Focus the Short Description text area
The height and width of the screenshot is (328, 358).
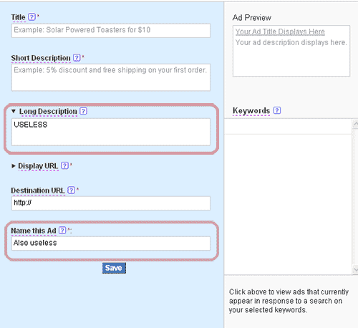point(111,77)
